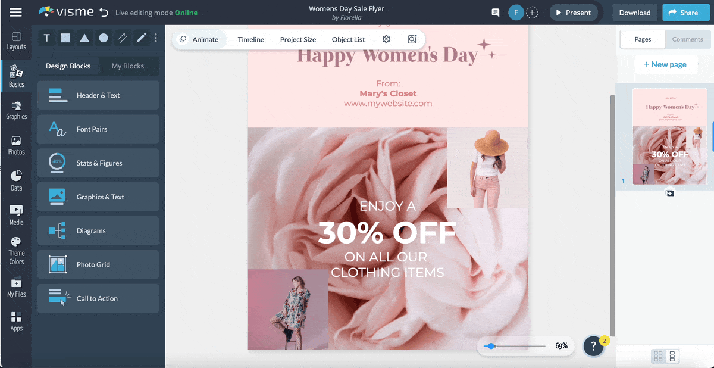Add a New page
This screenshot has height=368, width=714.
664,64
